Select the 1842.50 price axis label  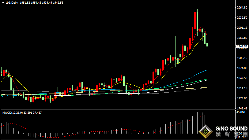pyautogui.click(x=242, y=78)
